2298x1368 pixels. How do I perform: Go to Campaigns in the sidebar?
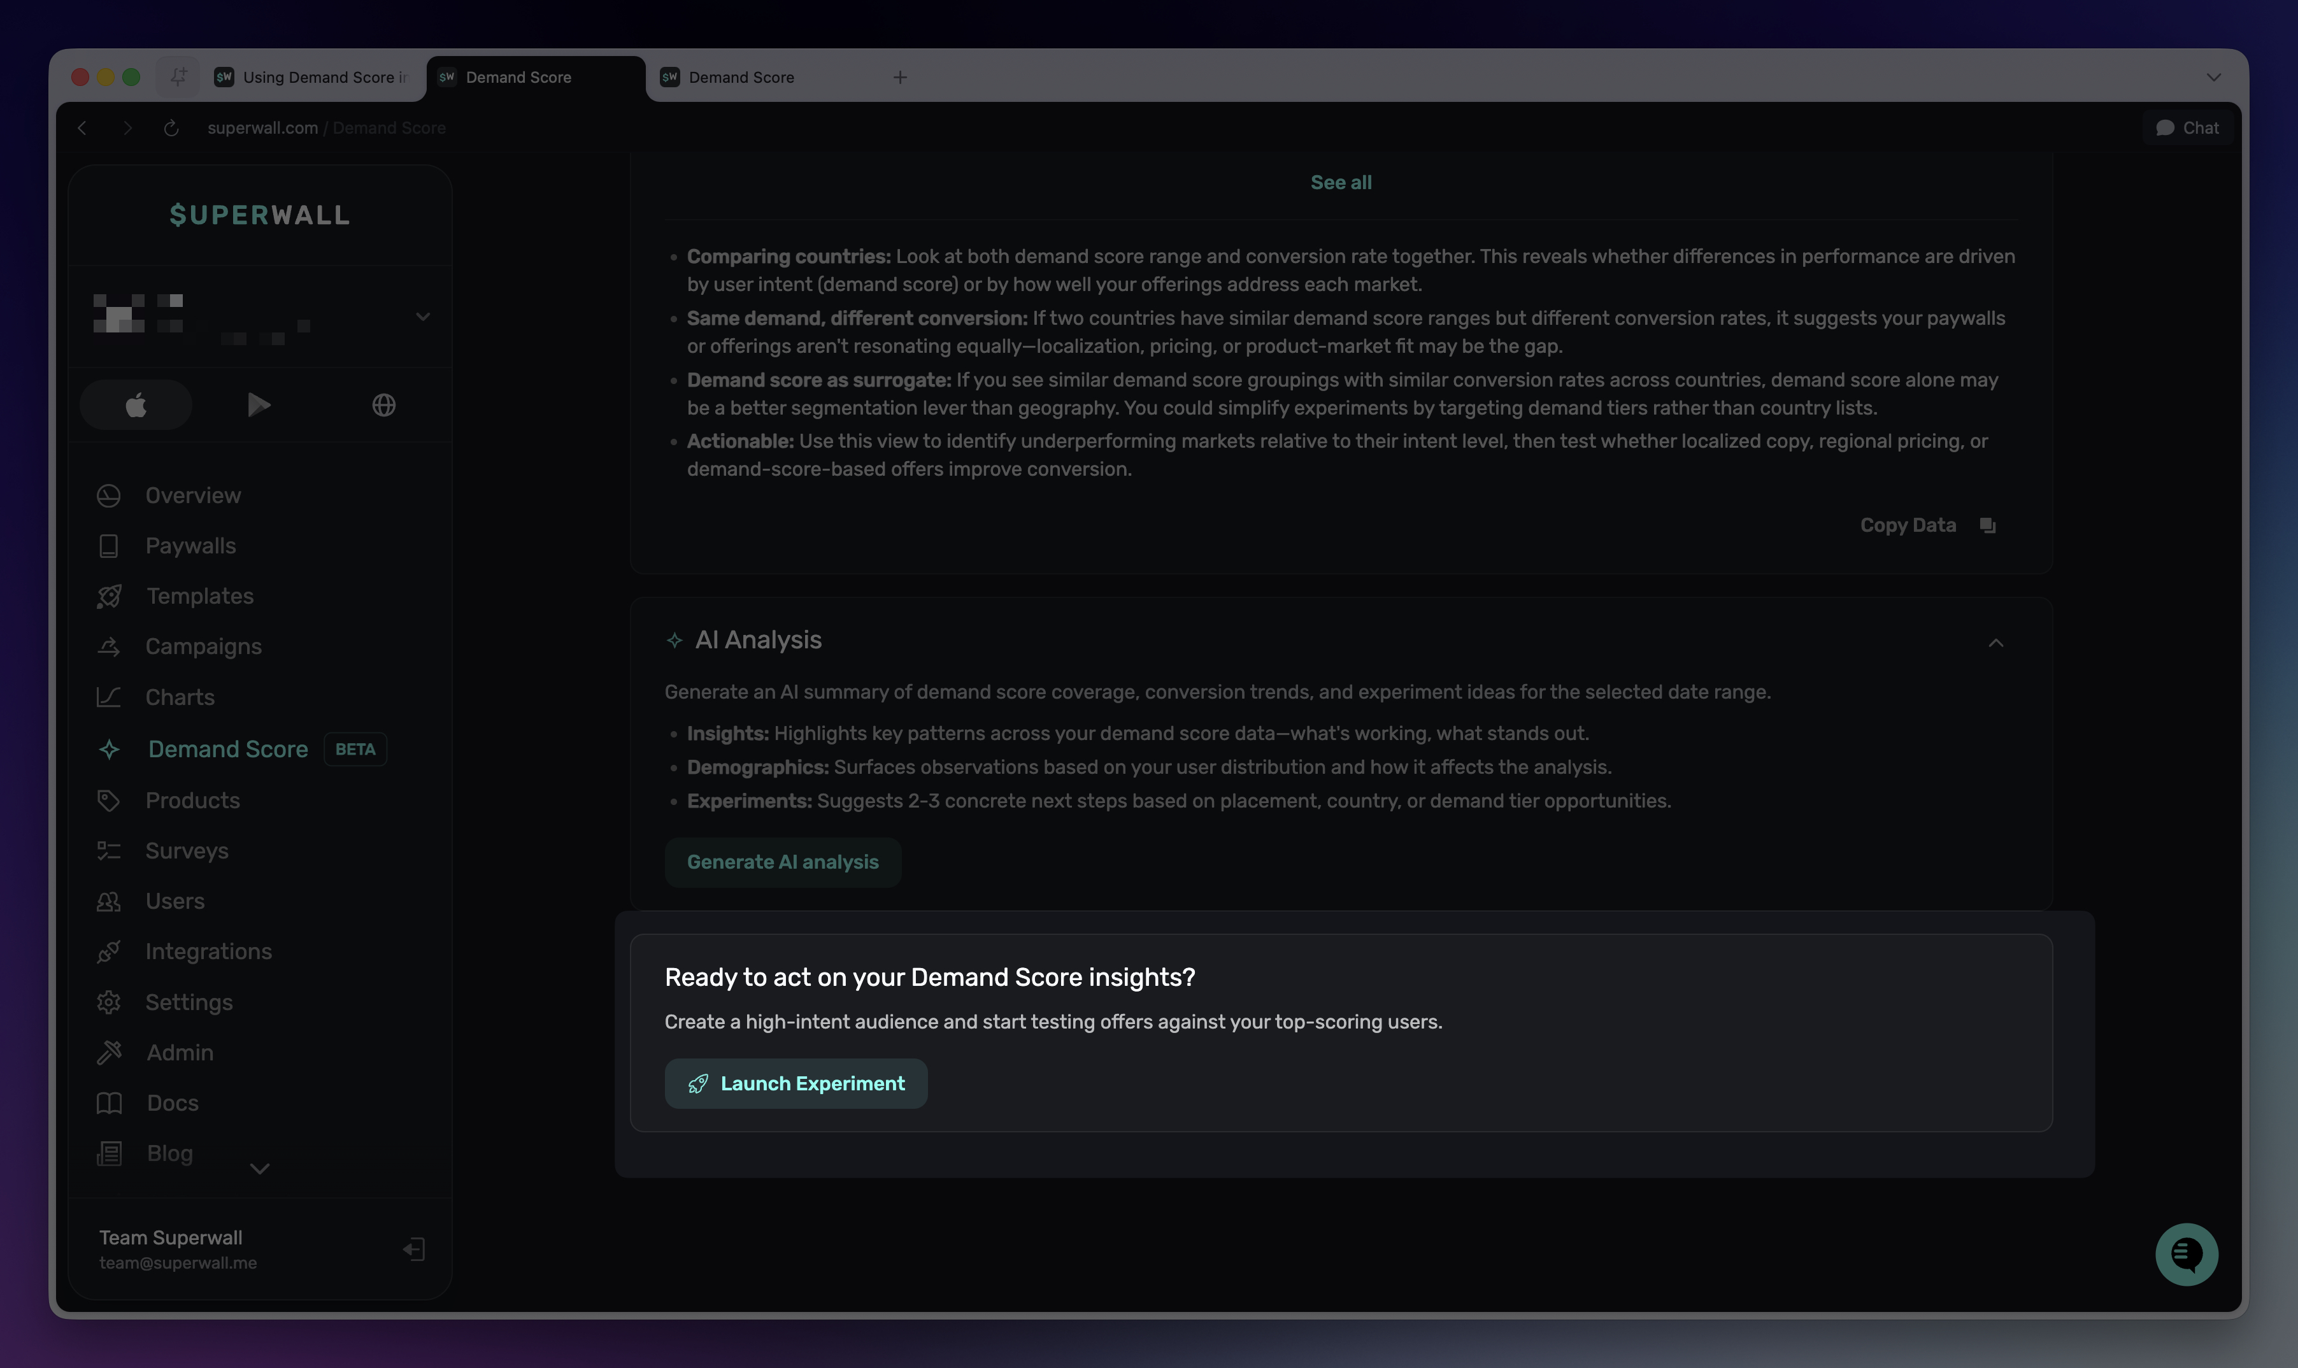[x=203, y=646]
